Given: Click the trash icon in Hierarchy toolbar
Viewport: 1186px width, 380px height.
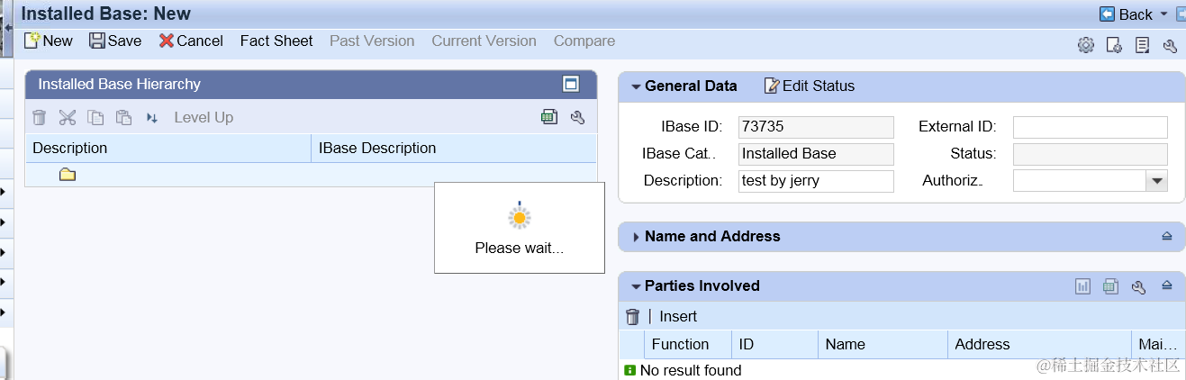Looking at the screenshot, I should point(39,117).
